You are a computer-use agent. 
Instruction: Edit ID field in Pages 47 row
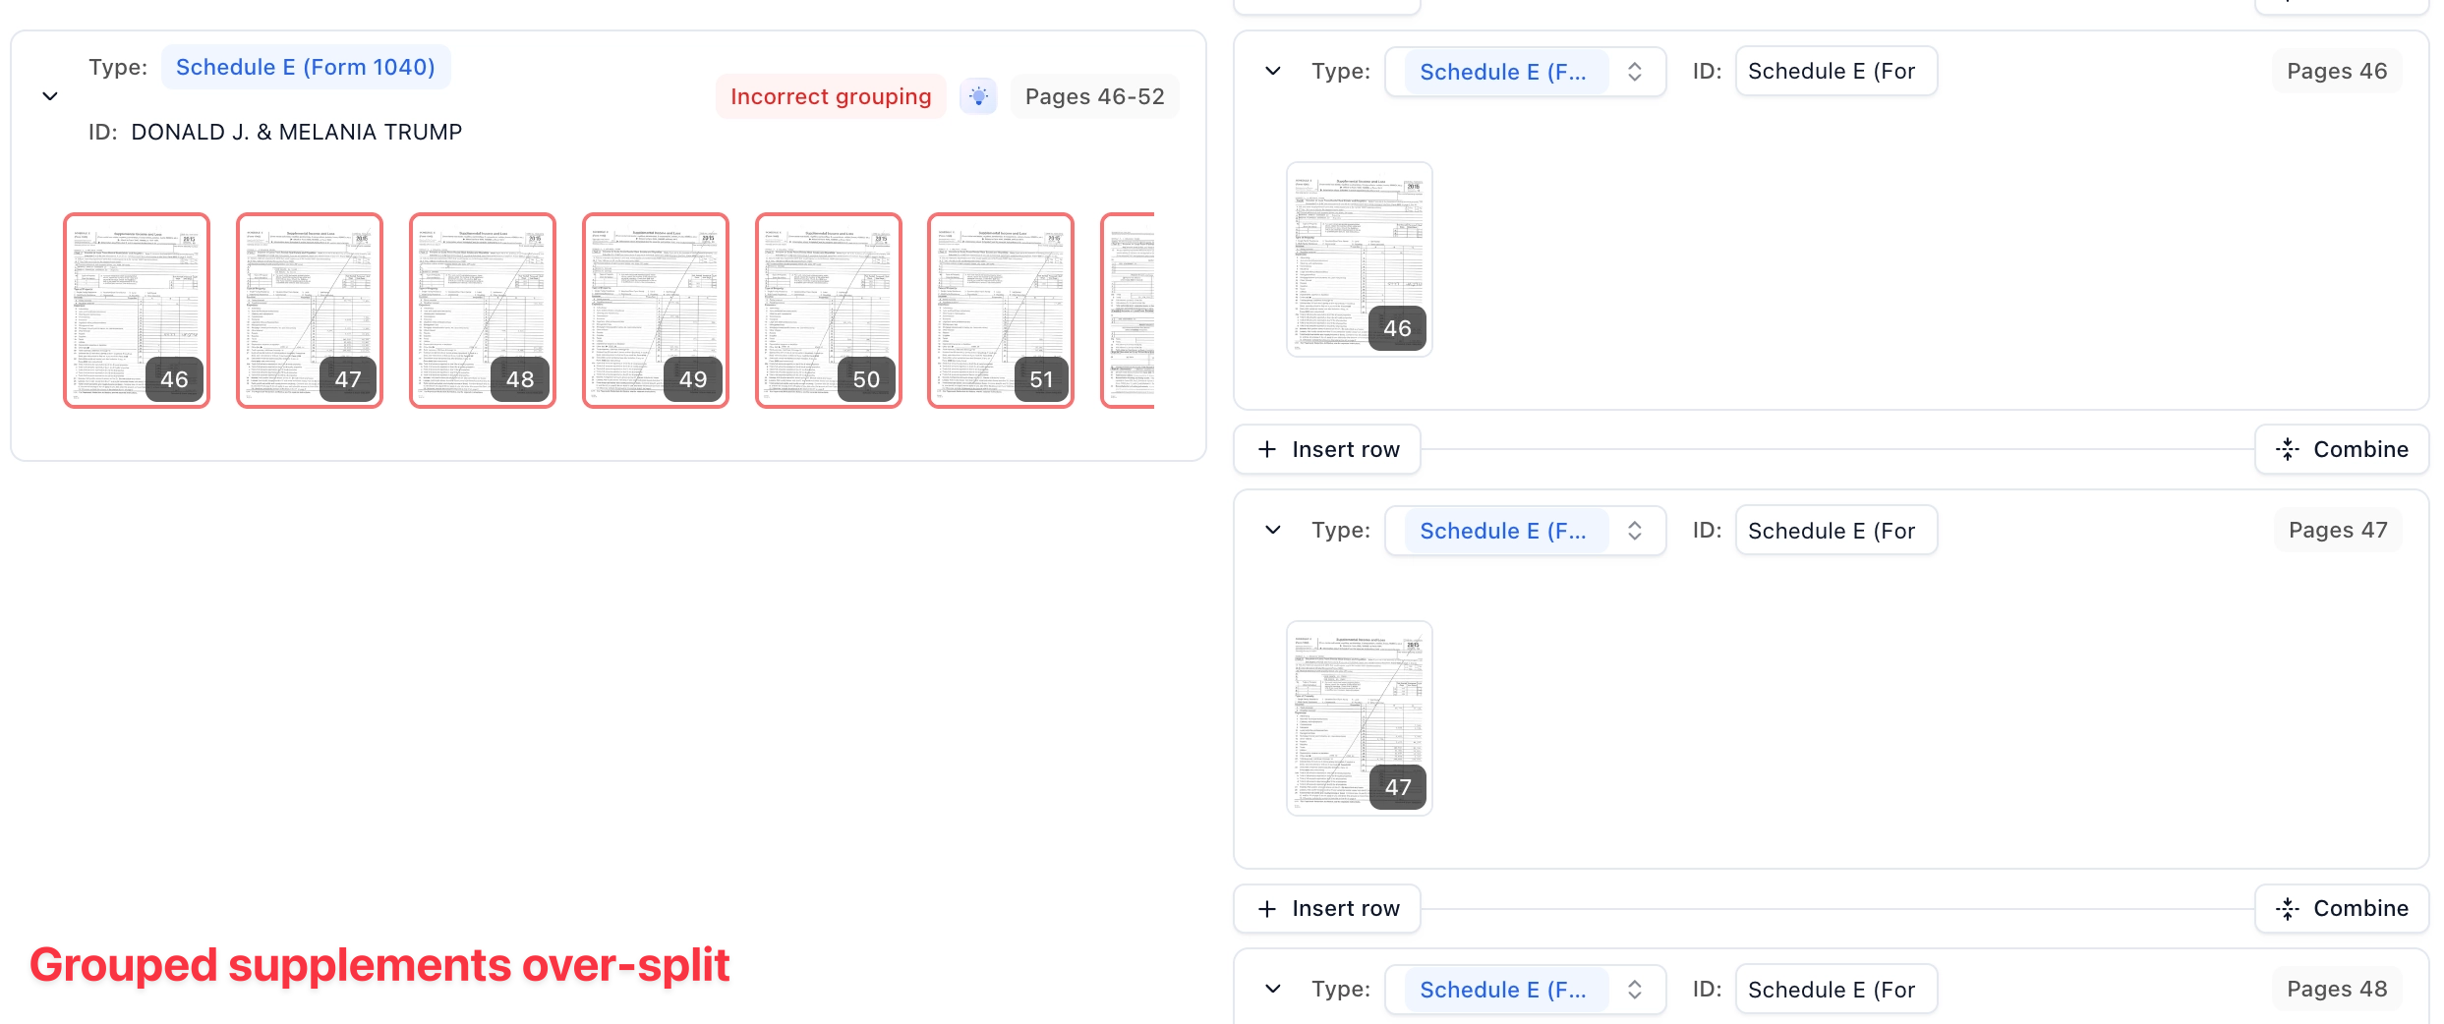click(x=1835, y=531)
